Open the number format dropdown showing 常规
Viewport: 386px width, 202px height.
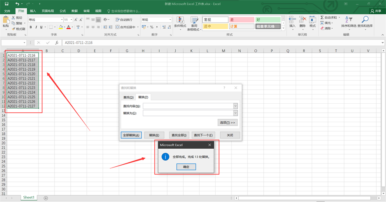pyautogui.click(x=170, y=20)
